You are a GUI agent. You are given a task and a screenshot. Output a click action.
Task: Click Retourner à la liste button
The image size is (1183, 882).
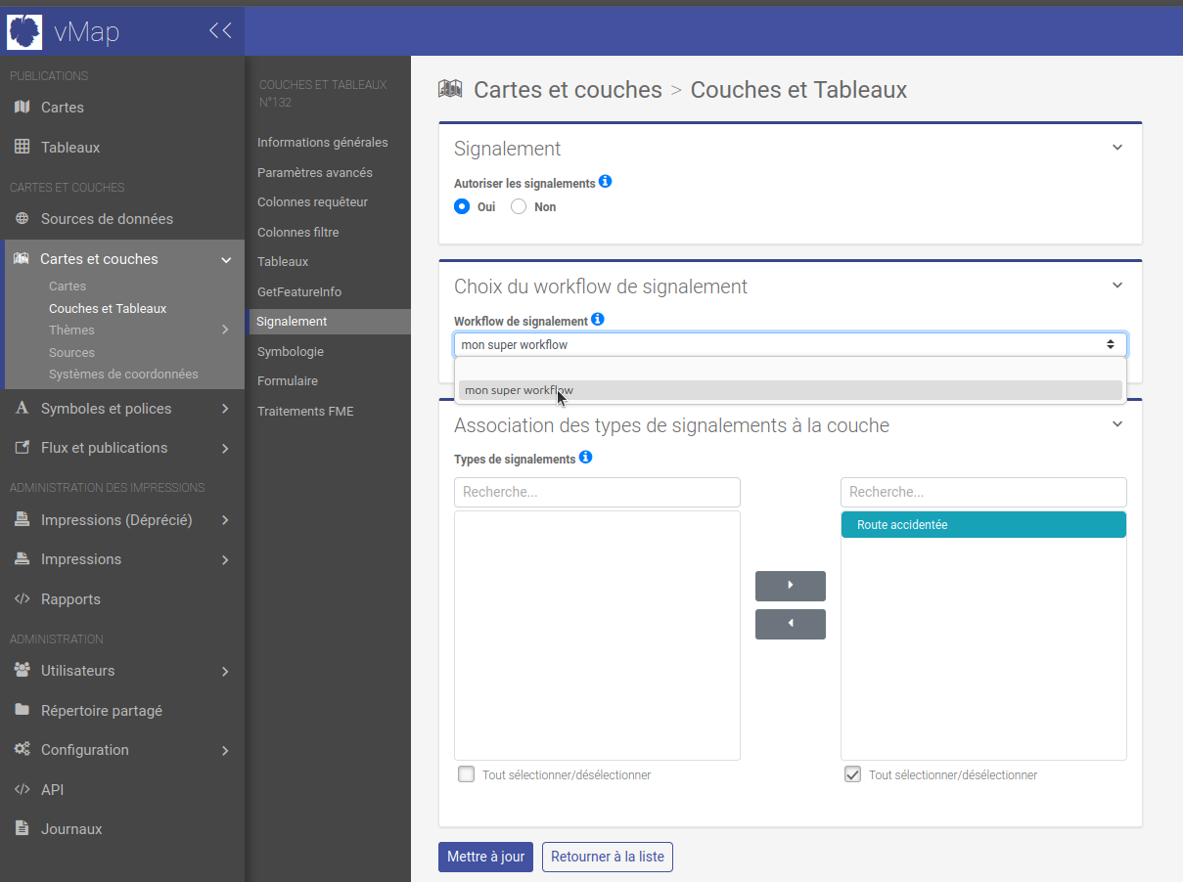pos(607,857)
